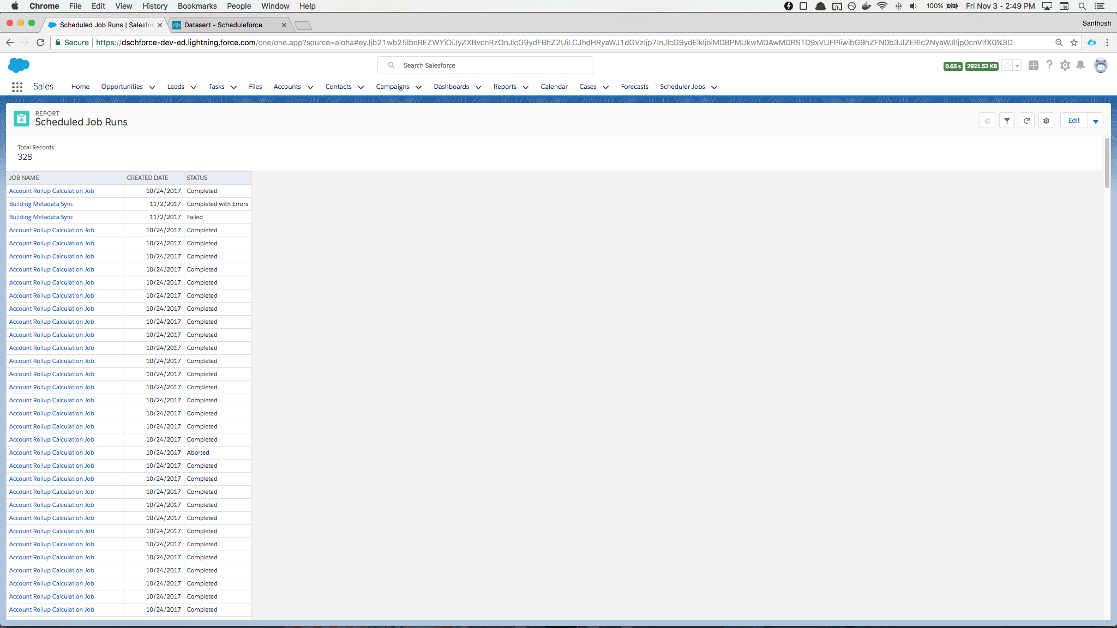1117x628 pixels.
Task: Open report settings gear icon
Action: [x=1046, y=120]
